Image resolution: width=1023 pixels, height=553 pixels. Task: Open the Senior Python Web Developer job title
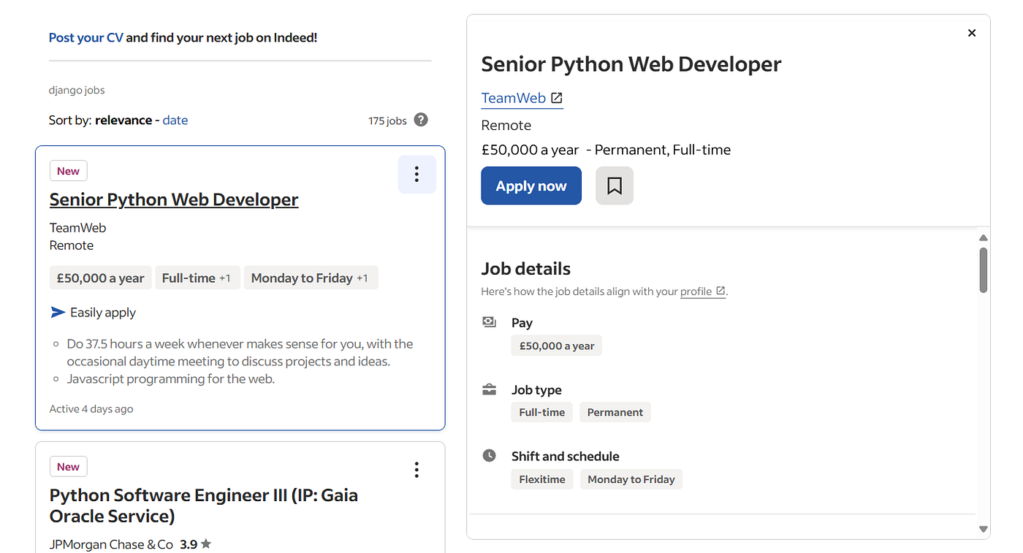[174, 199]
